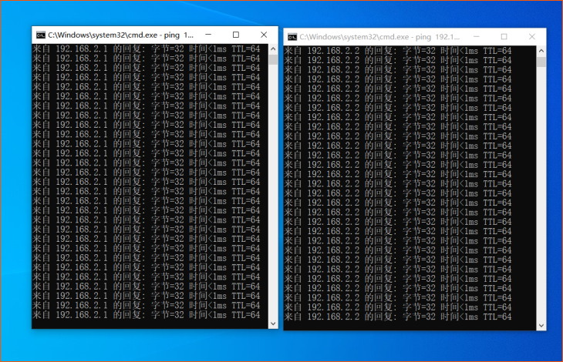The image size is (563, 362).
Task: Click scroll-down arrow in the left cmd window
Action: (x=272, y=323)
